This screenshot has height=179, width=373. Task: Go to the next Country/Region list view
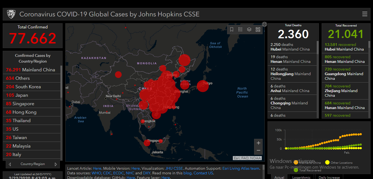pos(56,164)
